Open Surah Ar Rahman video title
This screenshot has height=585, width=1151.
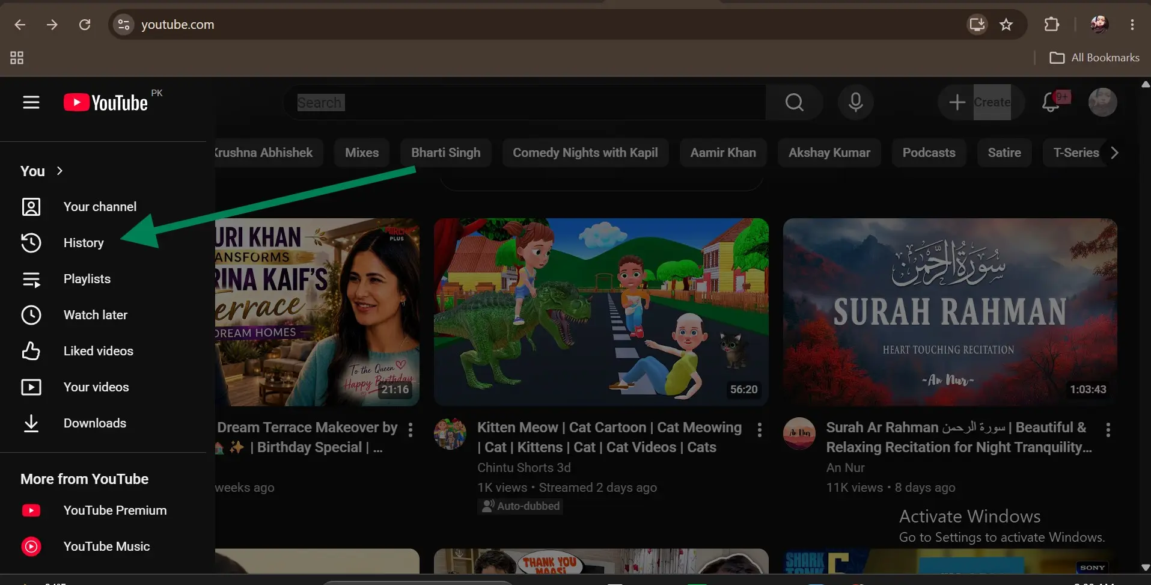point(959,437)
